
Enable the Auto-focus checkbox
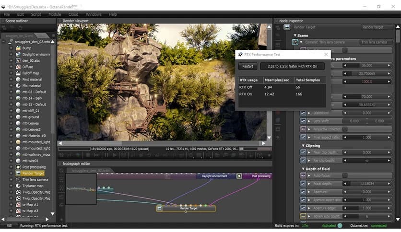345,175
